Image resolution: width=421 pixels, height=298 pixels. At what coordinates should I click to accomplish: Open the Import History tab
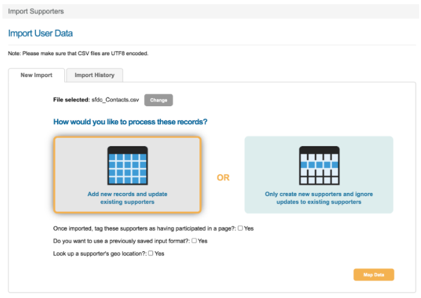[94, 75]
